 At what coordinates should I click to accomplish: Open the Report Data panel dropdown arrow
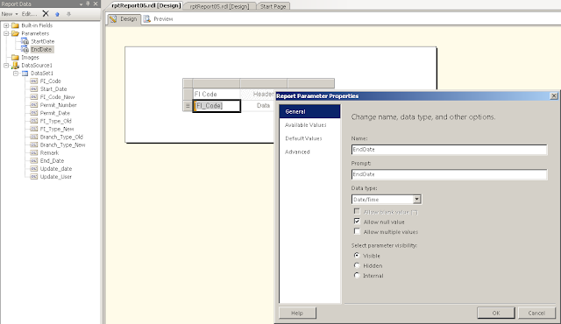click(x=82, y=4)
